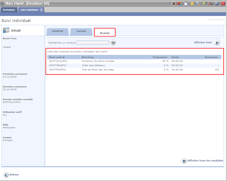The width and height of the screenshot is (227, 181).
Task: Open the Cursus tab
Action: [81, 31]
